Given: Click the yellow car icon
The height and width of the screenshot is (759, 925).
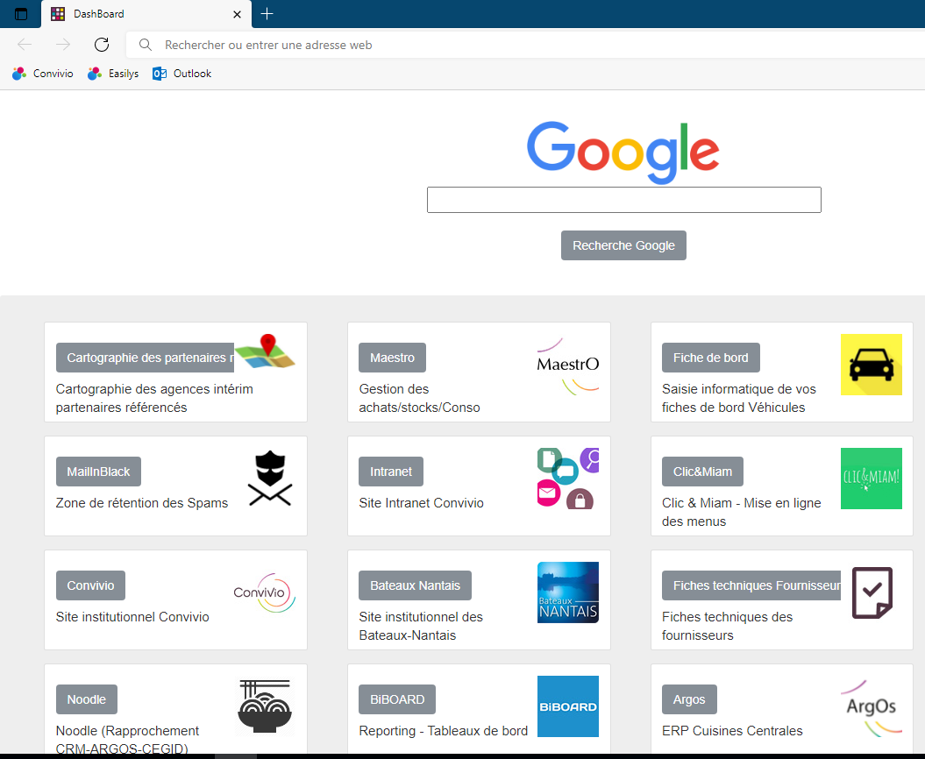Looking at the screenshot, I should (x=871, y=365).
